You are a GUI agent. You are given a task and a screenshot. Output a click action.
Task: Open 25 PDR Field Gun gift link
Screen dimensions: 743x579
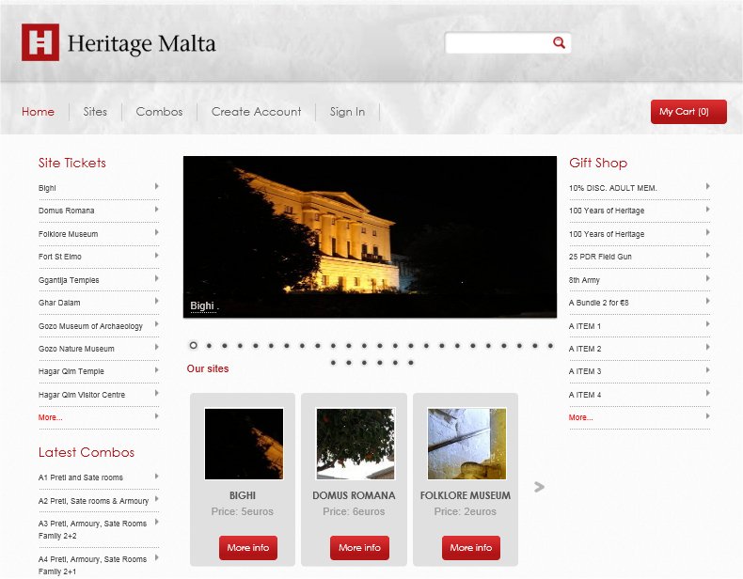[600, 257]
